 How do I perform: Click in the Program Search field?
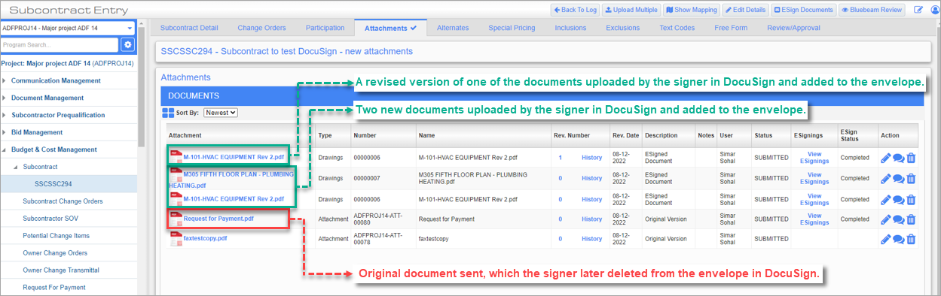[x=60, y=45]
